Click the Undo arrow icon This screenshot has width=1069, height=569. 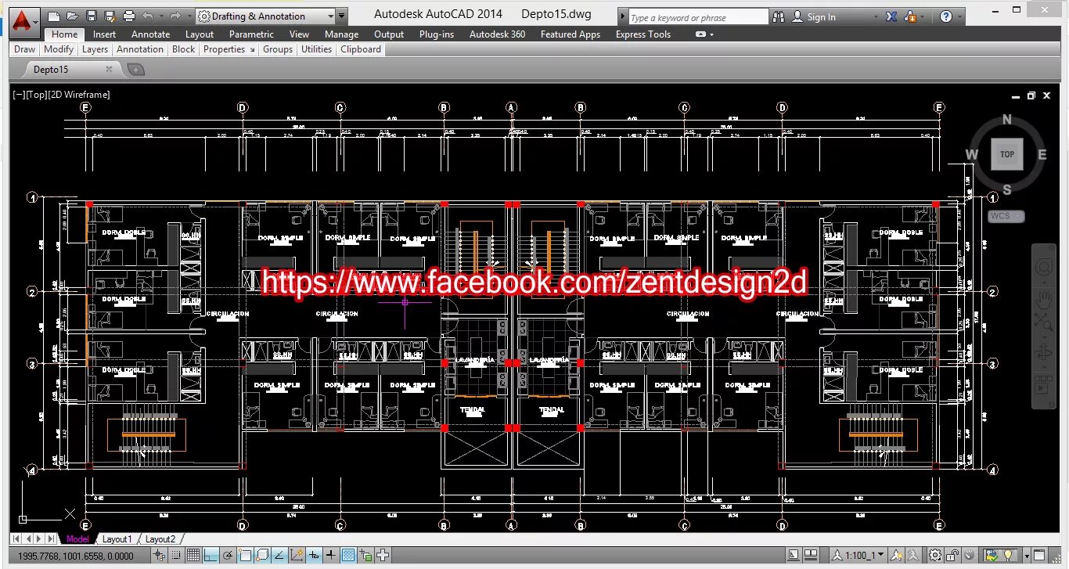(148, 16)
